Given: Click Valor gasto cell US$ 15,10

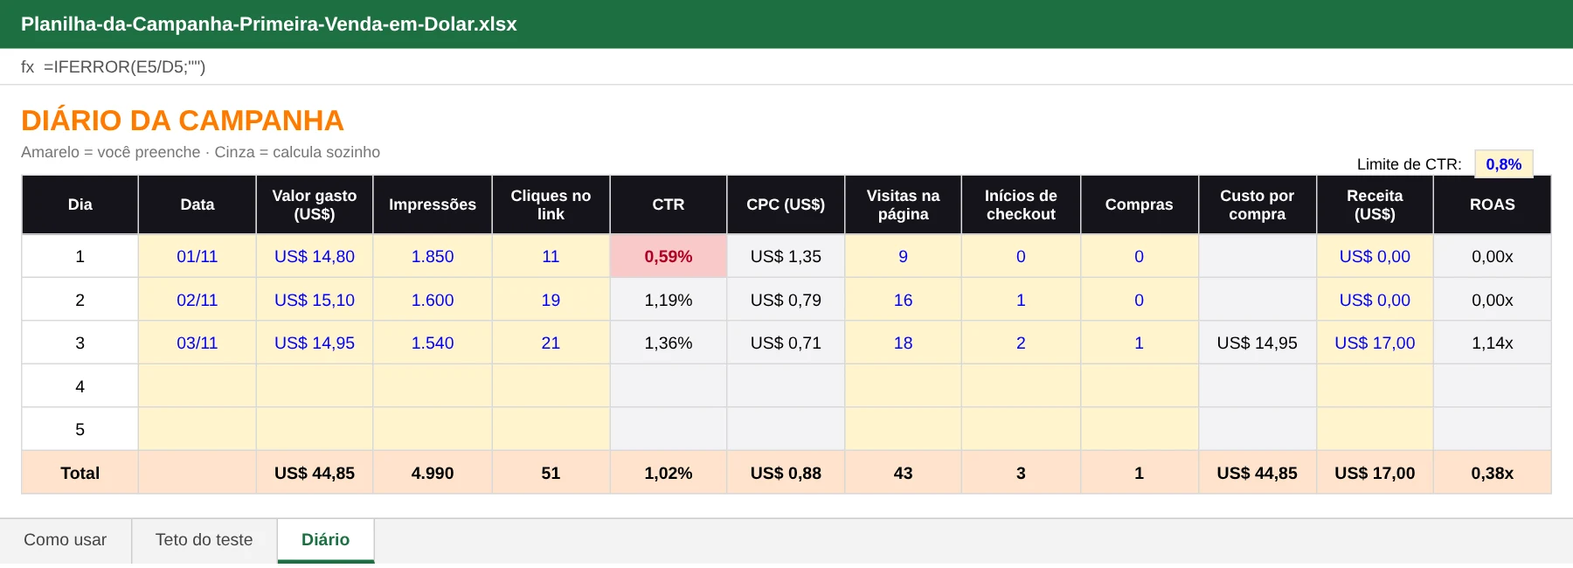Looking at the screenshot, I should [315, 300].
